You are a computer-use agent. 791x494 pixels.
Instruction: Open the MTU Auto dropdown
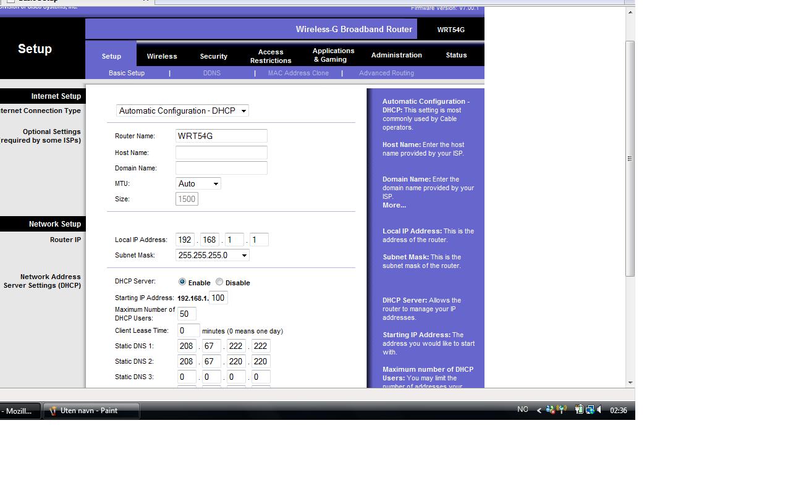click(x=198, y=183)
